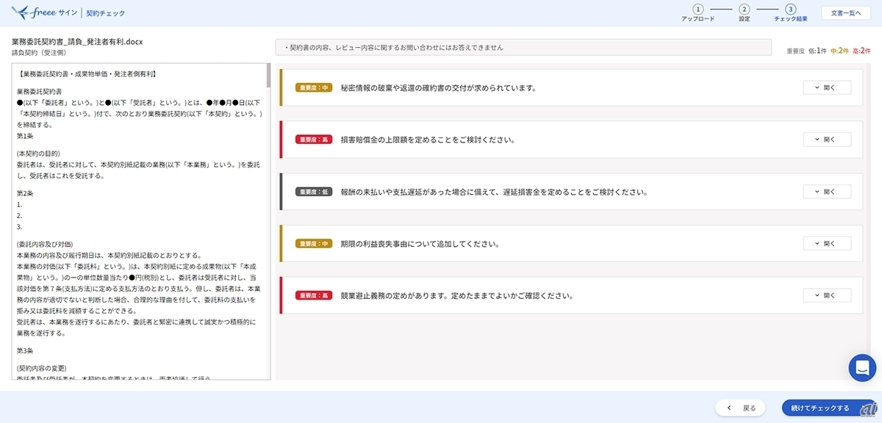Screen dimensions: 882x423
Task: Click 重要度：中 badge on 期限の利益 row
Action: [x=313, y=244]
